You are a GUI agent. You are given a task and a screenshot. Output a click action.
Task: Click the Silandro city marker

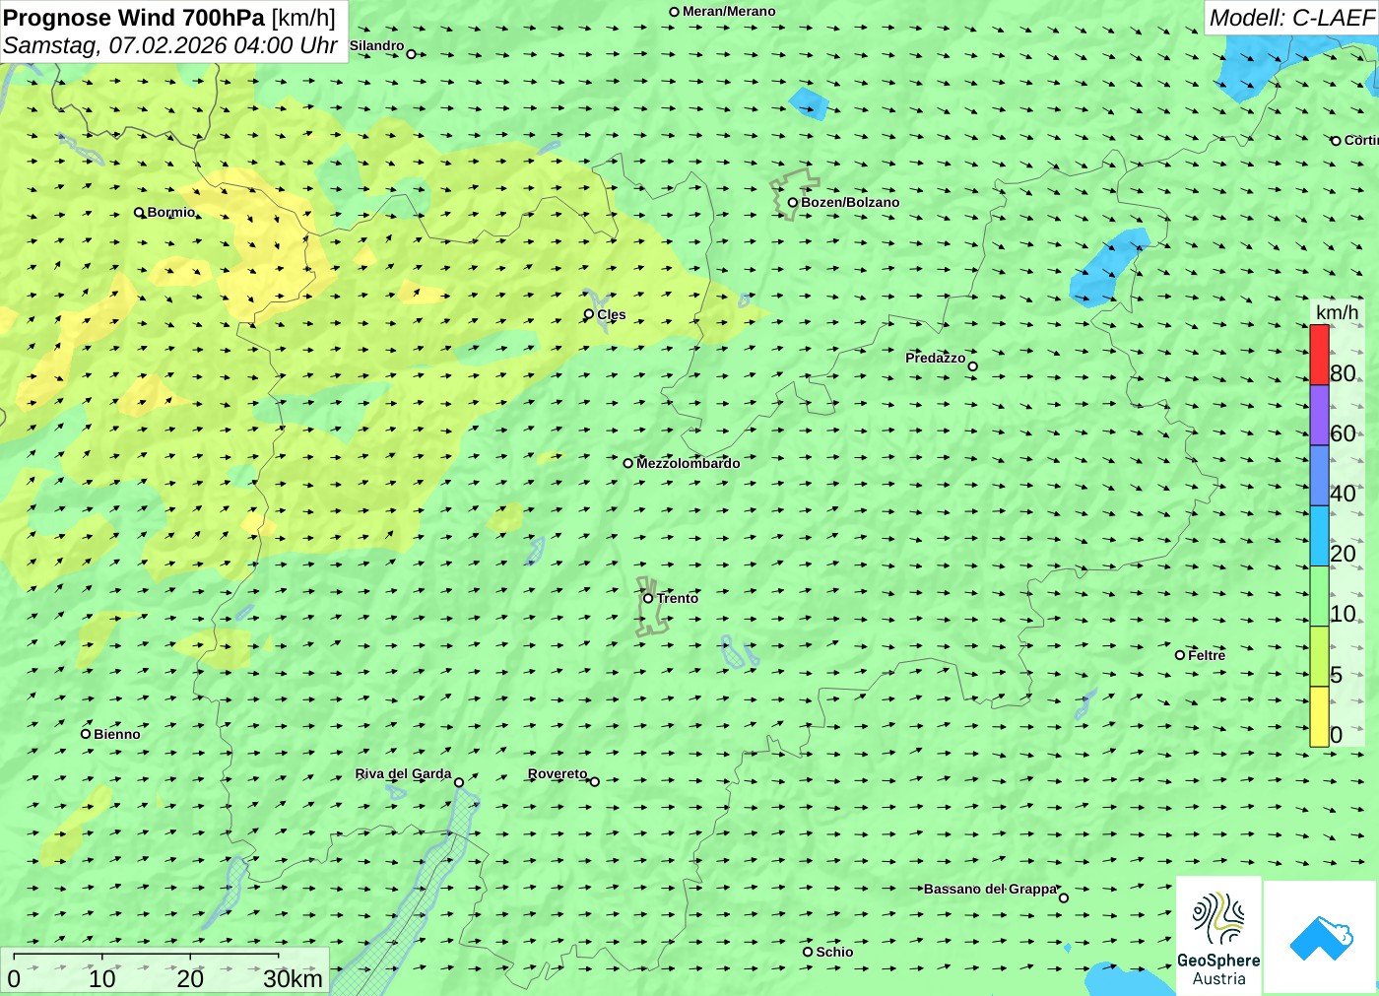click(x=412, y=54)
